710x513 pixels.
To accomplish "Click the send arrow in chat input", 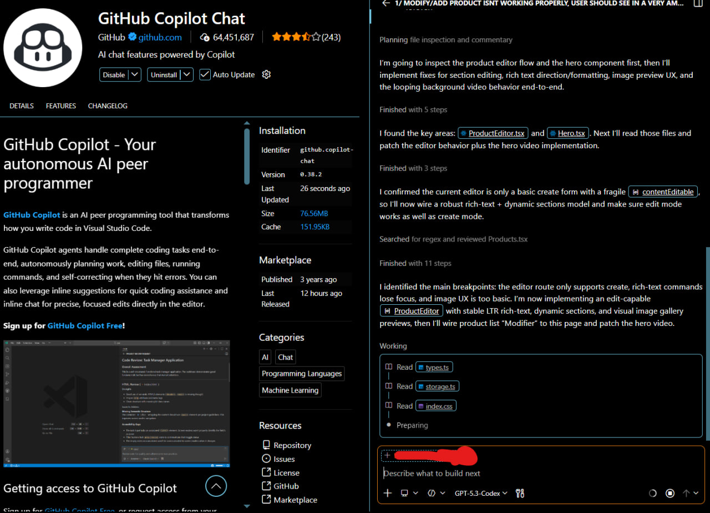I will tap(686, 493).
